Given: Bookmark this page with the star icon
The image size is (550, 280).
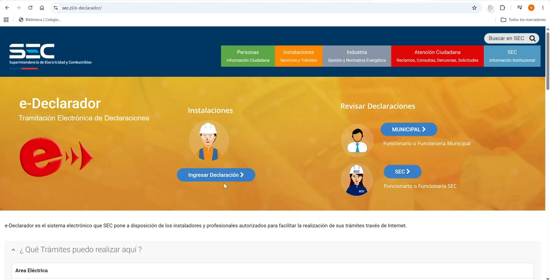Looking at the screenshot, I should pyautogui.click(x=474, y=8).
